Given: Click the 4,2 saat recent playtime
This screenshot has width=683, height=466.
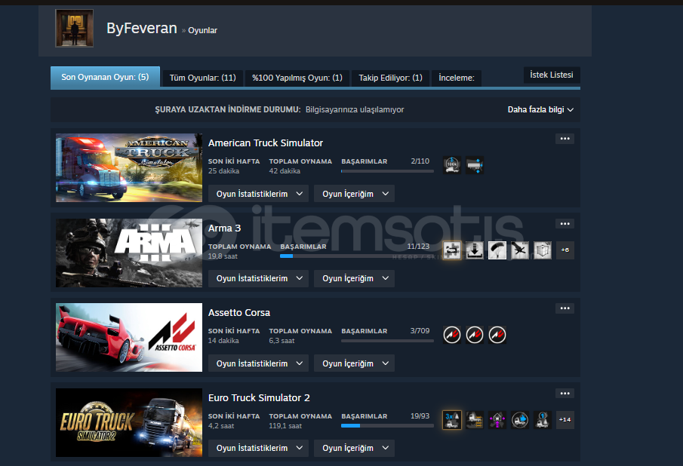Looking at the screenshot, I should click(x=221, y=426).
